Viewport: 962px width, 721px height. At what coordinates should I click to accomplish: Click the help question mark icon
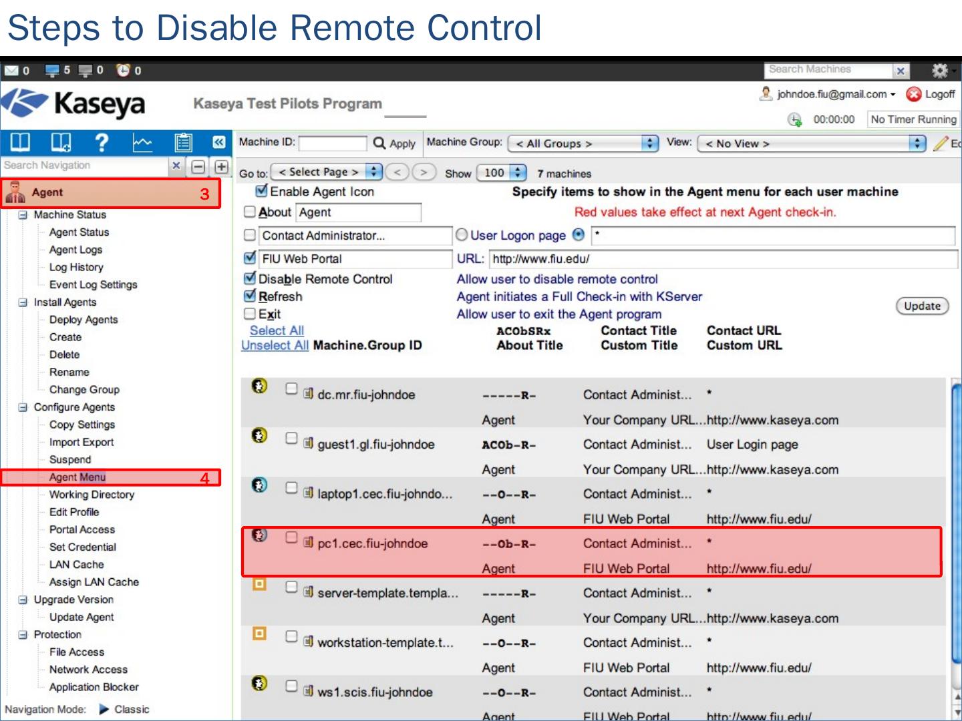pos(102,142)
